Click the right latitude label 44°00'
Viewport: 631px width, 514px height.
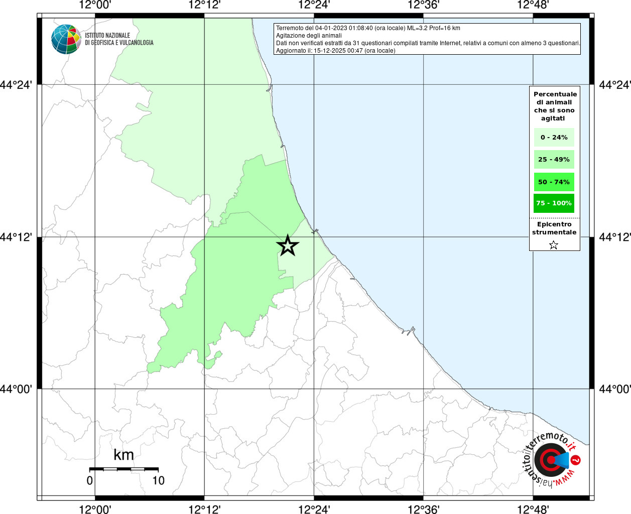[x=615, y=389]
